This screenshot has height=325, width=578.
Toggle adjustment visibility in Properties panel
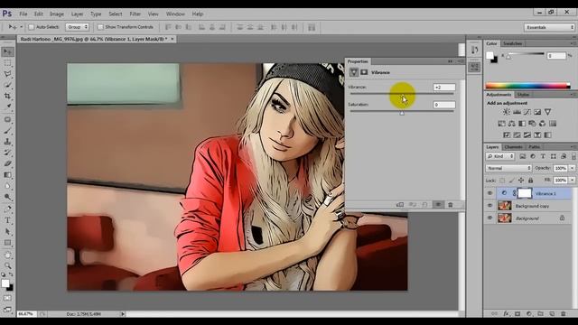pos(438,205)
